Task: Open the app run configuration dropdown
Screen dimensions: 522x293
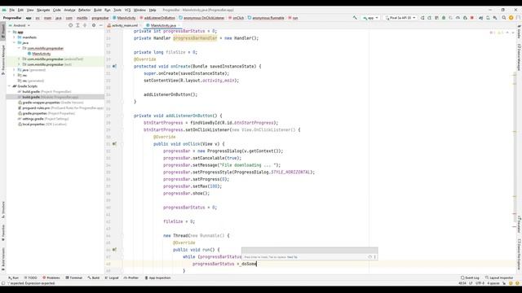Action: (x=370, y=18)
